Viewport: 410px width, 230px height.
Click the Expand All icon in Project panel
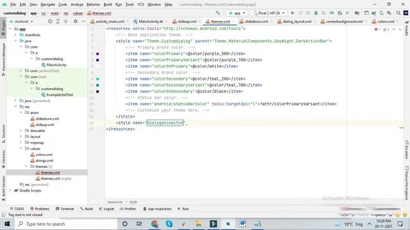(x=58, y=21)
